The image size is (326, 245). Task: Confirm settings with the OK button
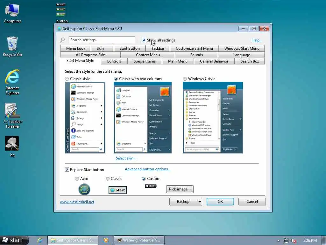pyautogui.click(x=220, y=202)
